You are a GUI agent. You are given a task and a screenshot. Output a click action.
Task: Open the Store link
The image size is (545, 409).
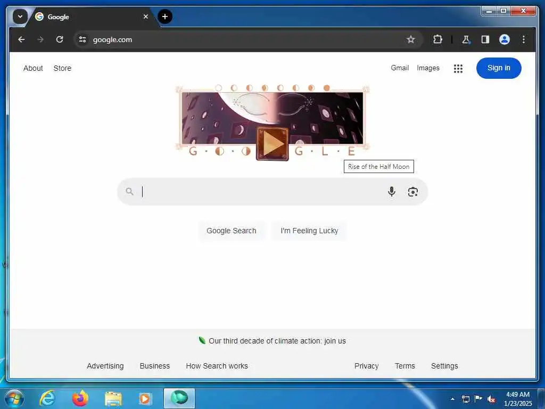62,68
